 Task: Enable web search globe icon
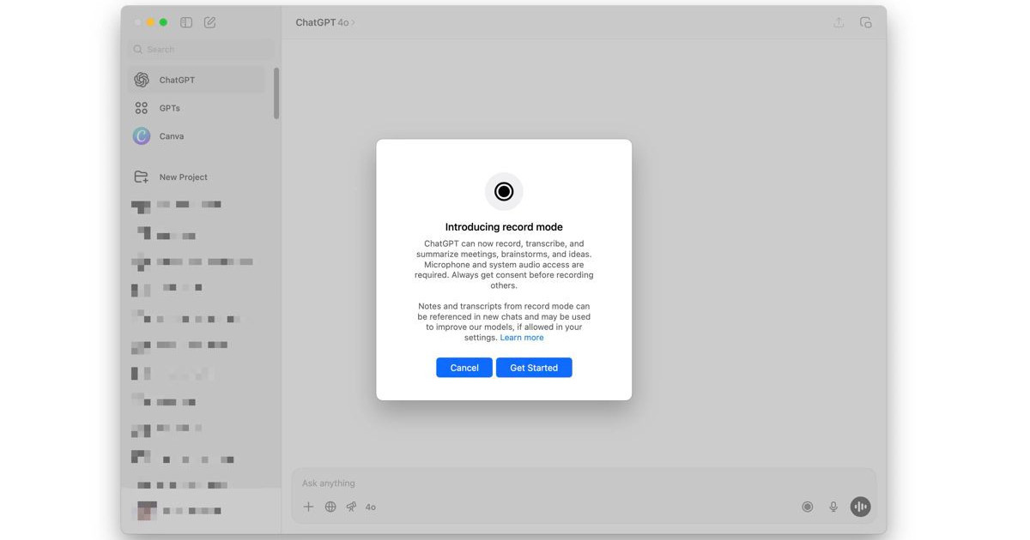(x=330, y=507)
